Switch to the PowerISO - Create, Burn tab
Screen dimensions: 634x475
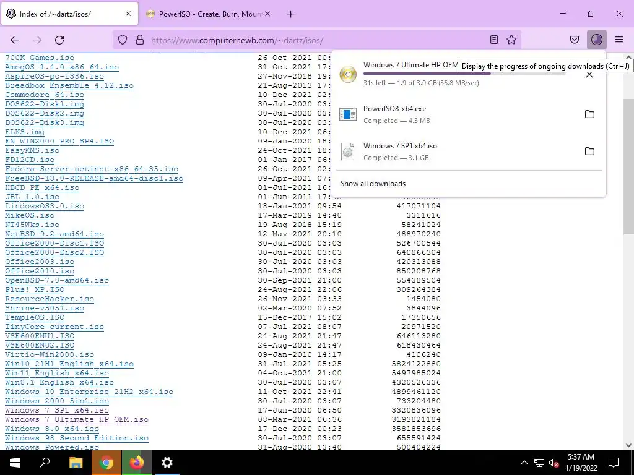click(x=209, y=14)
